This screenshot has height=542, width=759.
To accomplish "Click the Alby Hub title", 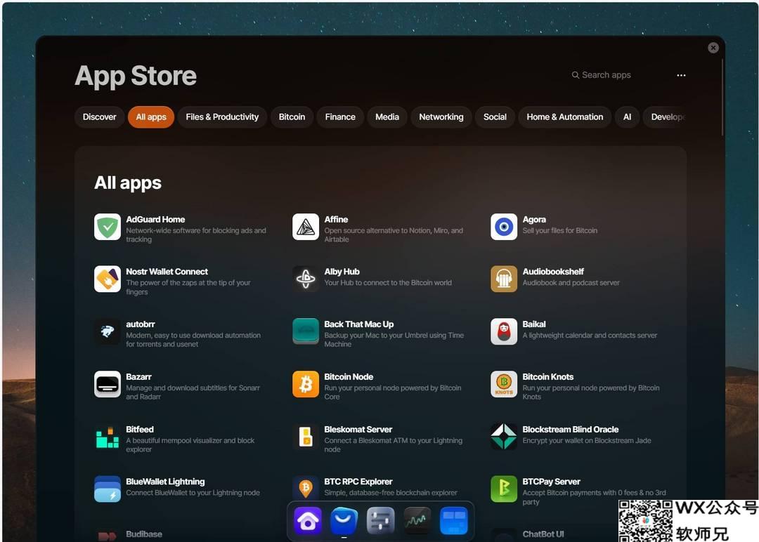I will click(342, 272).
